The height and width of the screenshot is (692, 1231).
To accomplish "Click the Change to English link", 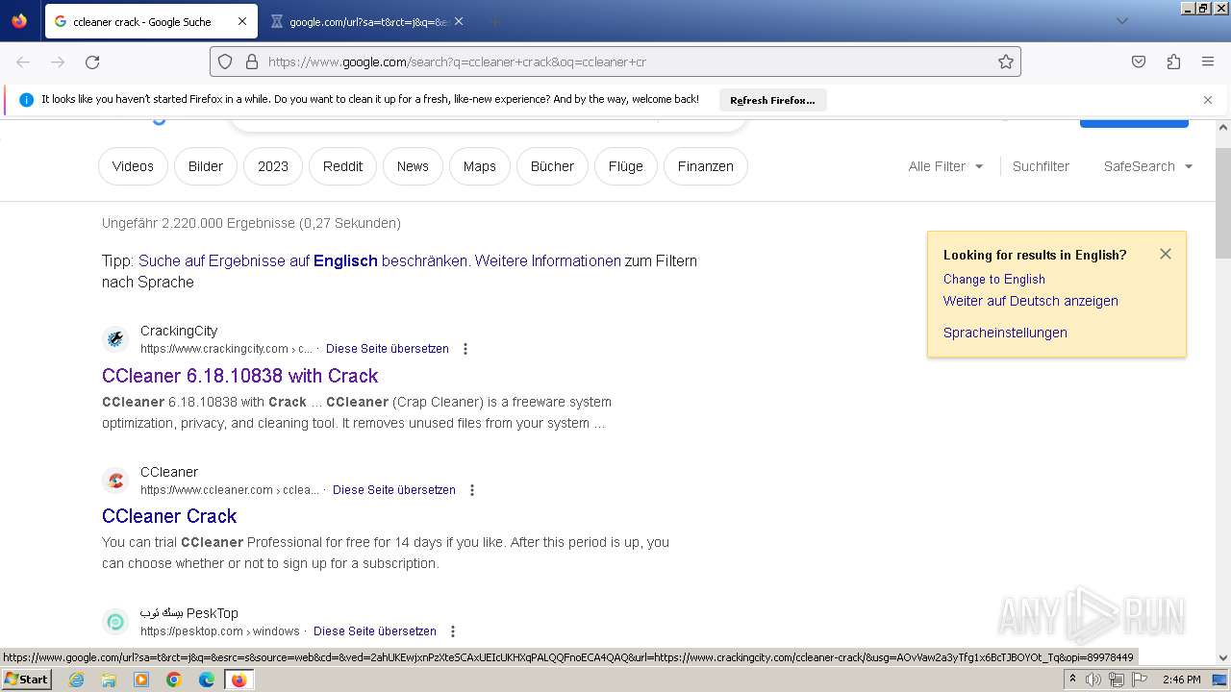I will 994,279.
